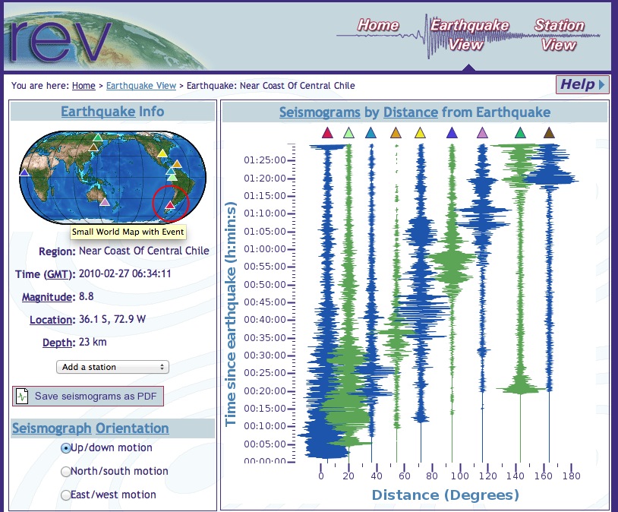Screen dimensions: 618x512
Task: Switch to East/west motion orientation
Action: 66,495
